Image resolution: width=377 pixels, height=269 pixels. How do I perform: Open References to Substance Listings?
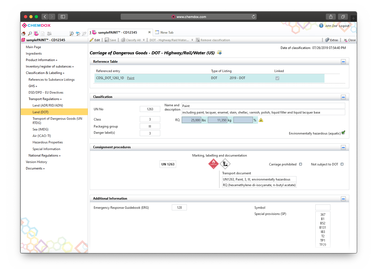51,80
